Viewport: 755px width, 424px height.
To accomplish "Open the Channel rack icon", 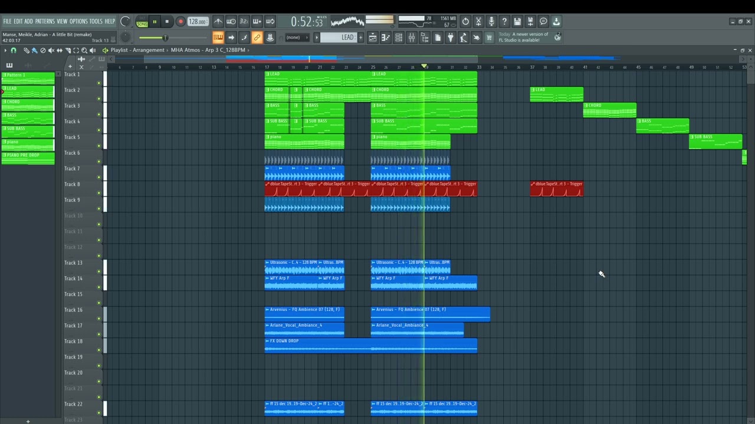I will tap(399, 38).
